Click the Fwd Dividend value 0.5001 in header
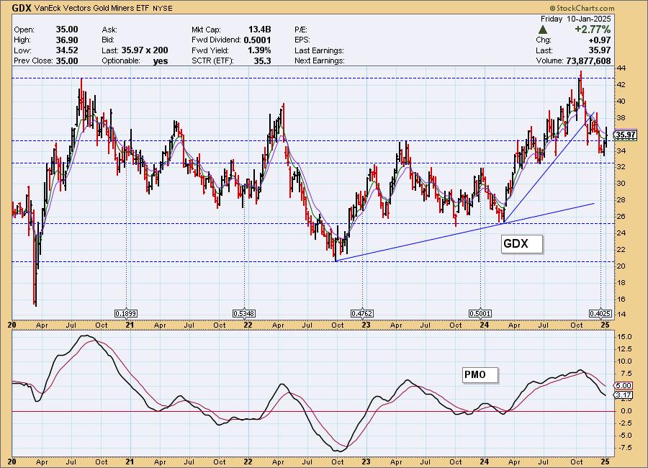Screen dimensions: 648x468 (257, 40)
